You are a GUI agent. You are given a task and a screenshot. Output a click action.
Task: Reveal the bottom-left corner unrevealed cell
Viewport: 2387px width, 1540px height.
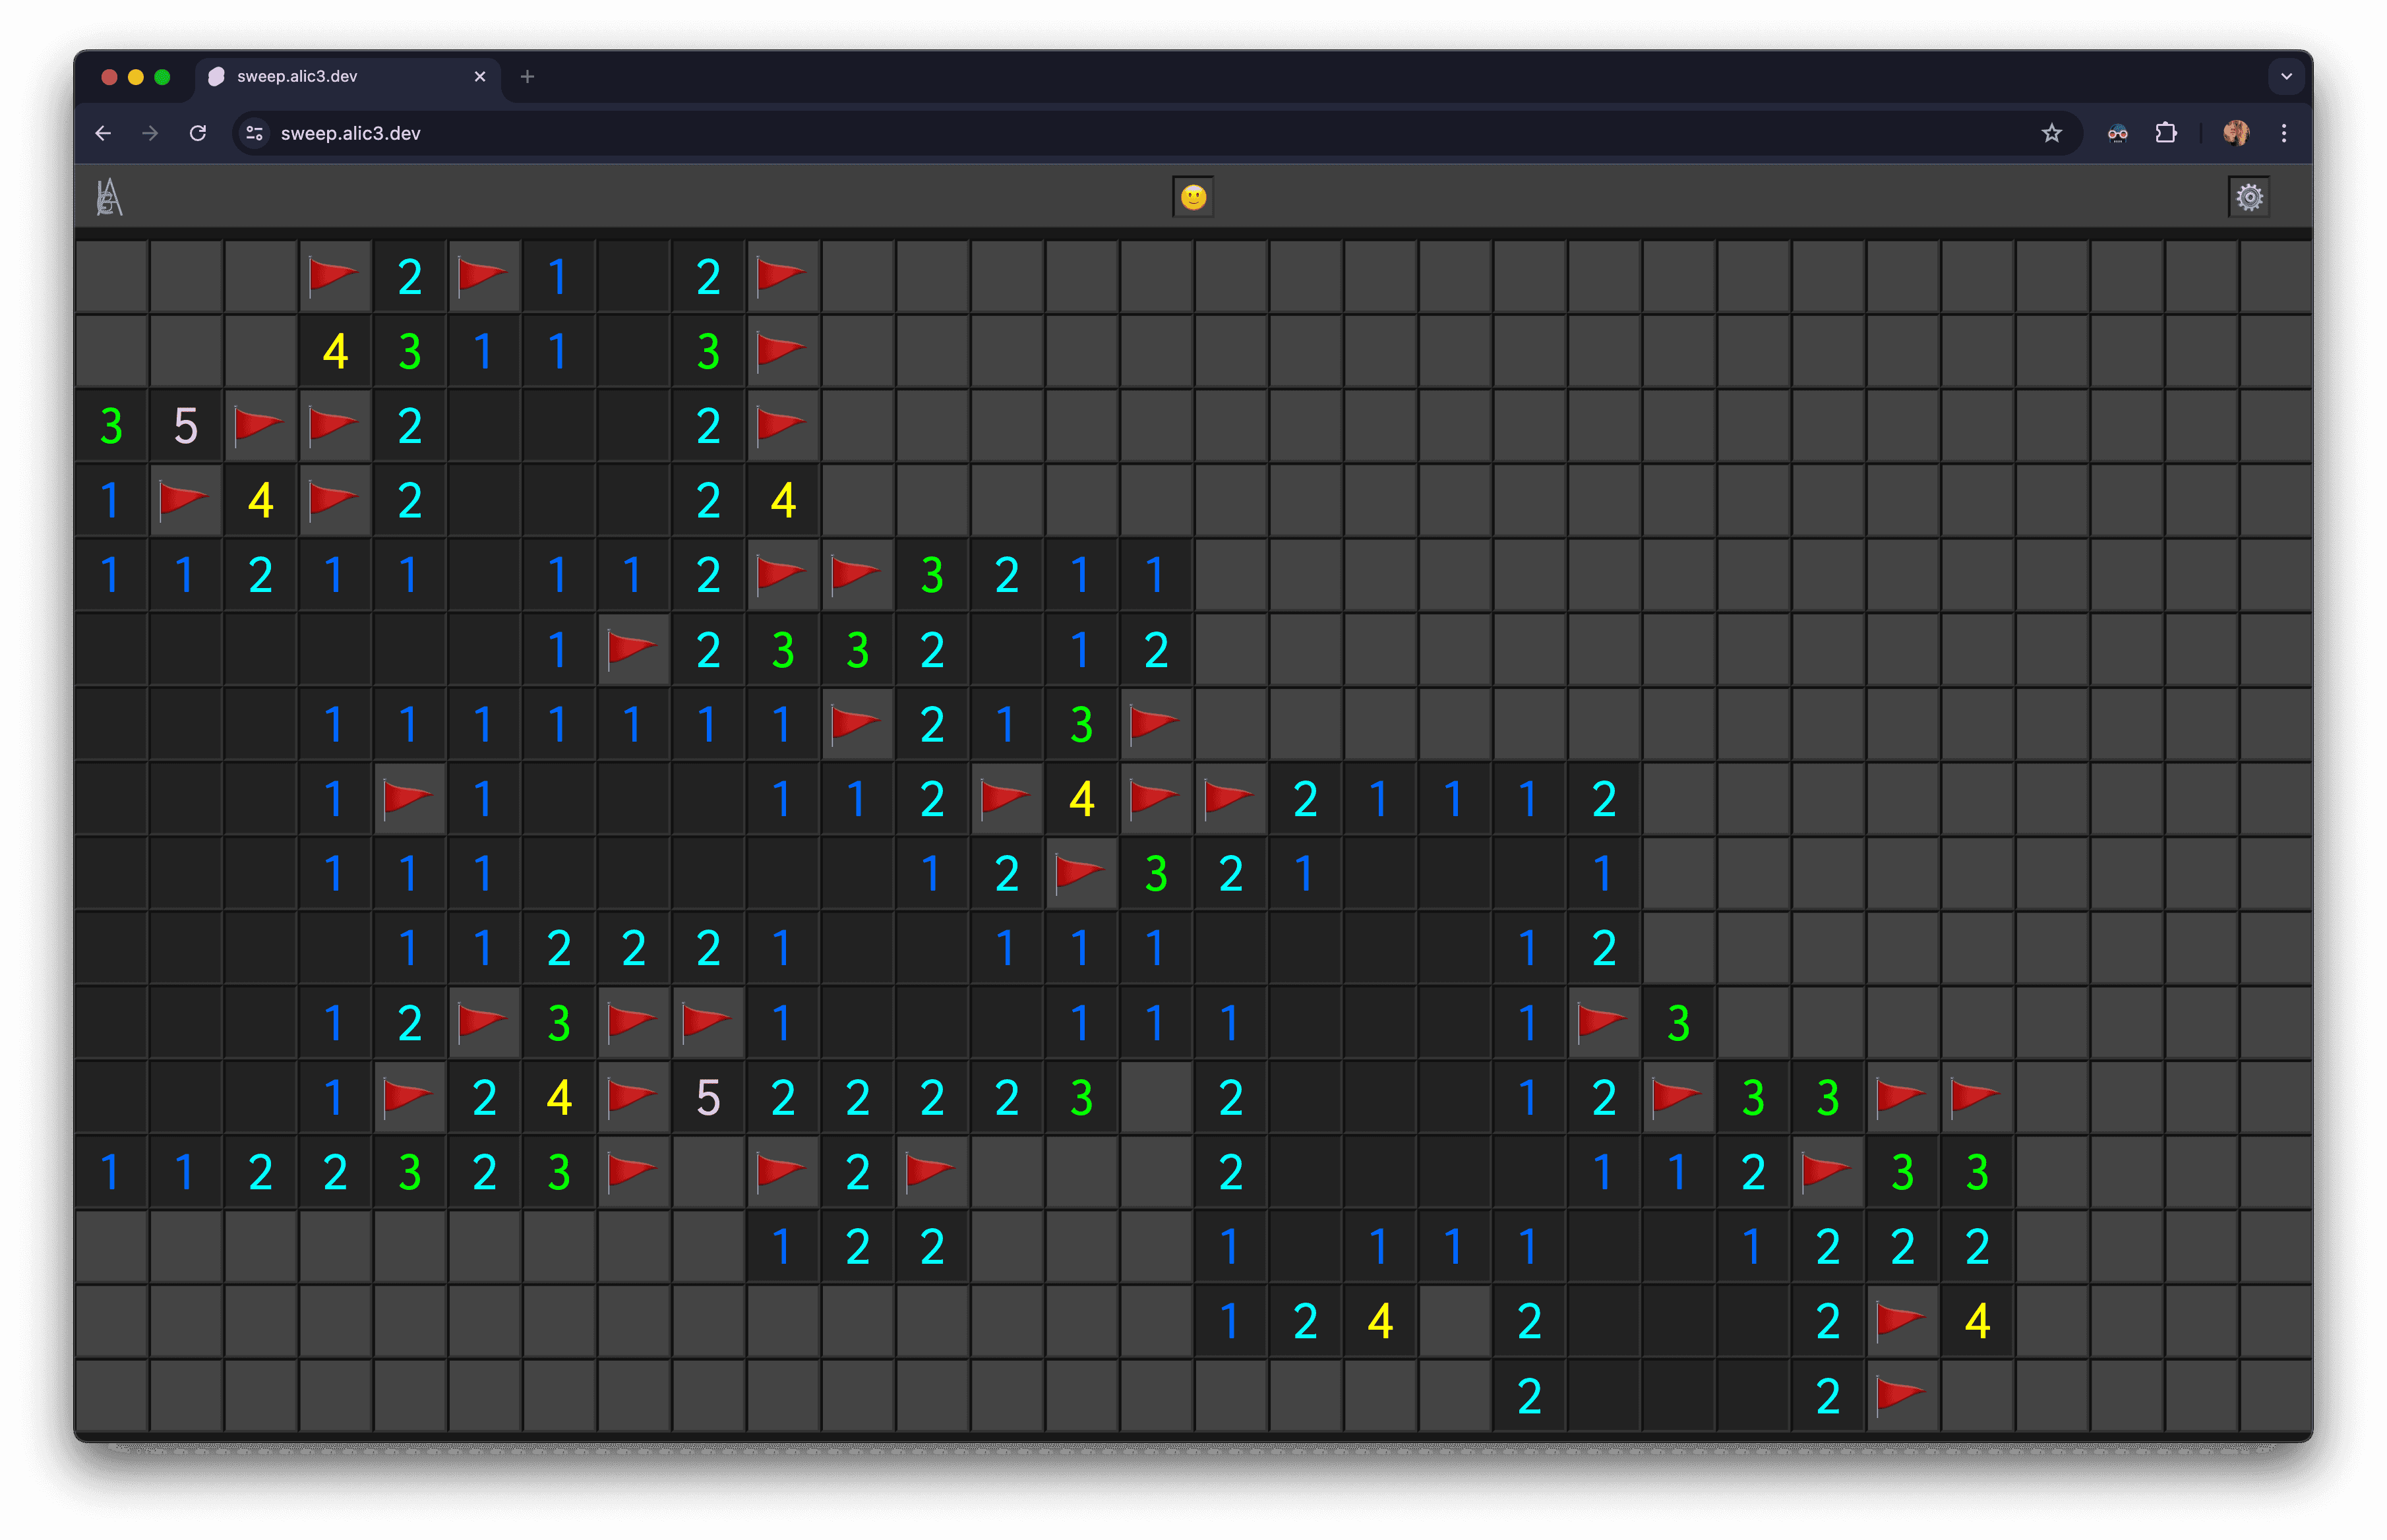[x=111, y=1396]
